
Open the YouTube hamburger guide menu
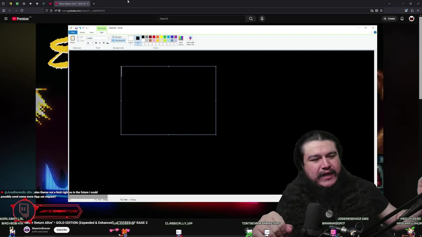[x=6, y=19]
